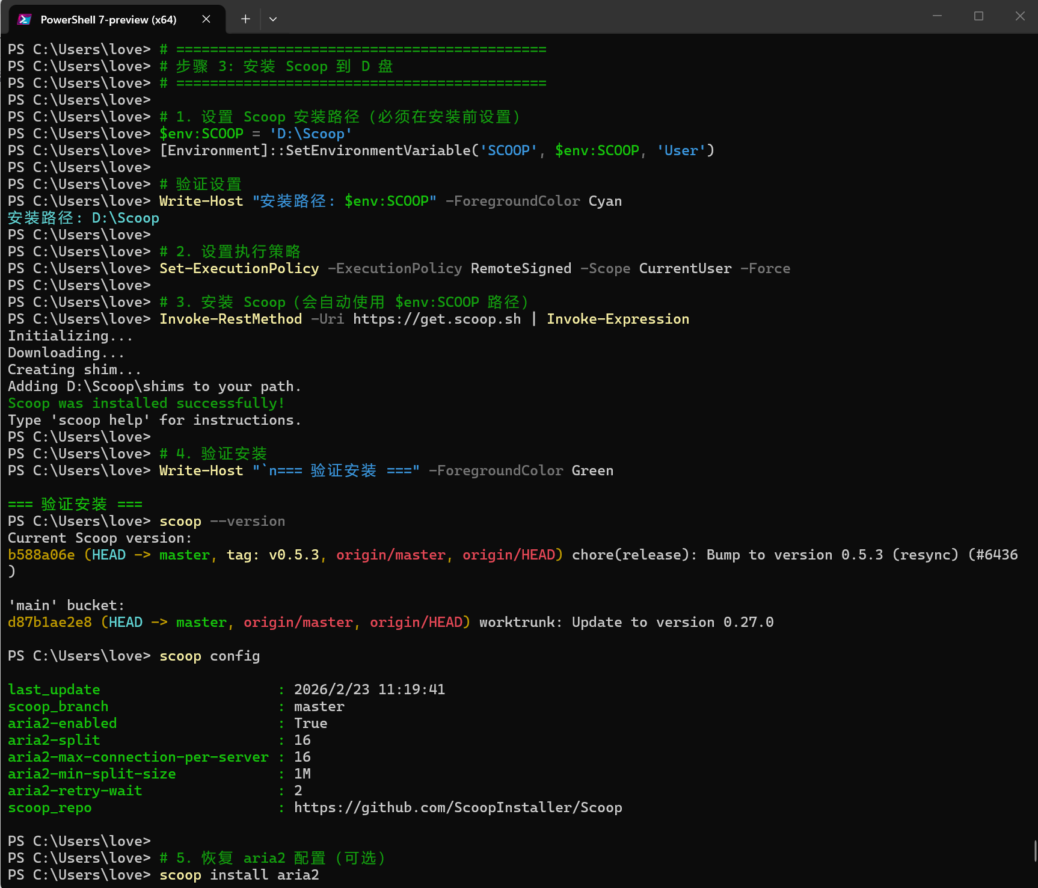Click the PowerShell icon in the tab
The width and height of the screenshot is (1038, 888).
click(25, 19)
